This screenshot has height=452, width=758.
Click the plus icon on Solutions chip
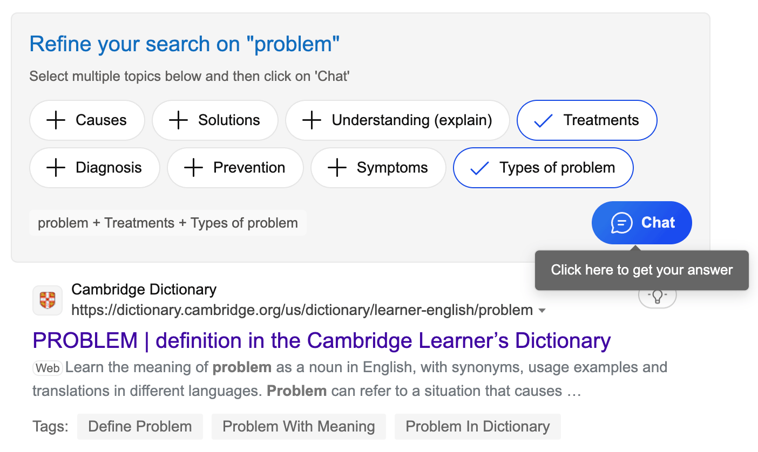[178, 120]
